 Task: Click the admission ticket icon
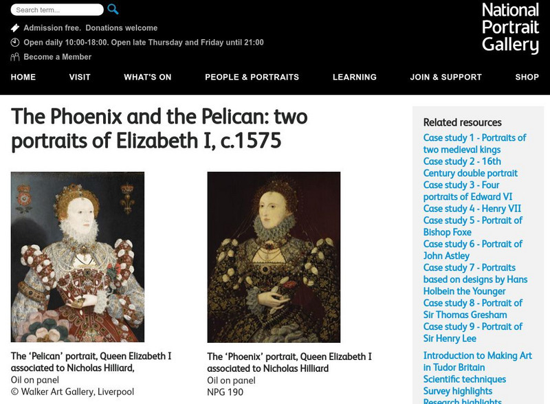15,27
